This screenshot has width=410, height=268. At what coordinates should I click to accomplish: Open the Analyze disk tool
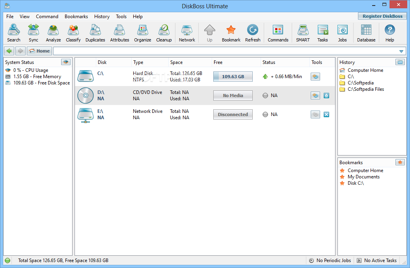(x=53, y=33)
